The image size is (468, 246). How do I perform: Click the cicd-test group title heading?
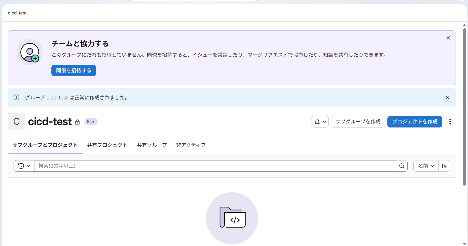(x=50, y=122)
